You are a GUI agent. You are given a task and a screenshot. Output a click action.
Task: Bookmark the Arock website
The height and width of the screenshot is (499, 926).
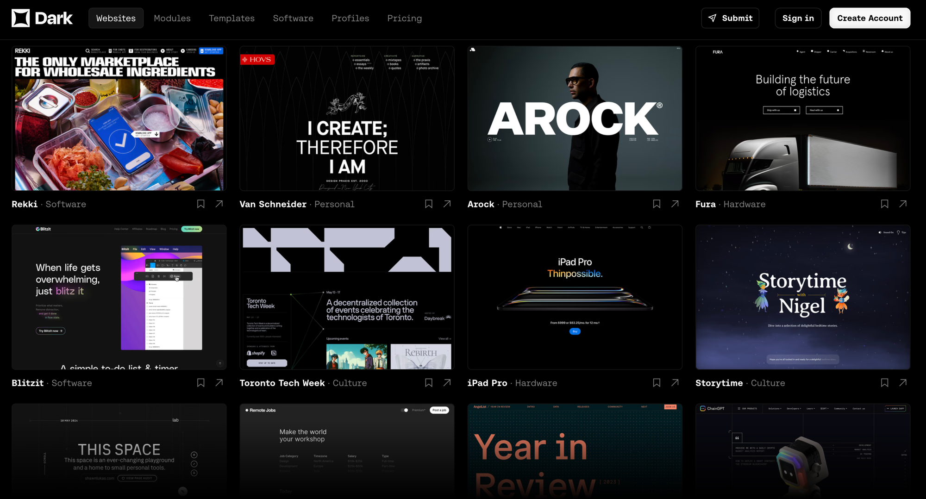point(657,204)
